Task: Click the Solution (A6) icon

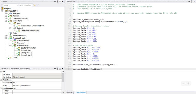Action: coord(15,45)
